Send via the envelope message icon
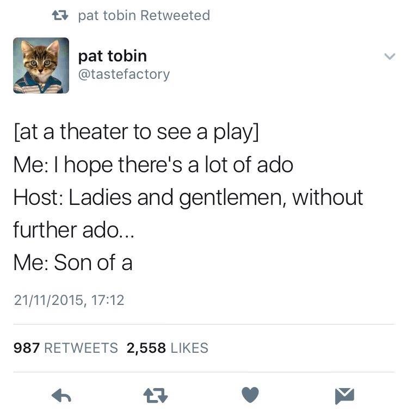408x412 pixels. (x=344, y=396)
